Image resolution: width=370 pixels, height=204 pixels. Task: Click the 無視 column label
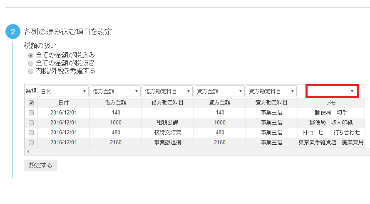pyautogui.click(x=31, y=91)
